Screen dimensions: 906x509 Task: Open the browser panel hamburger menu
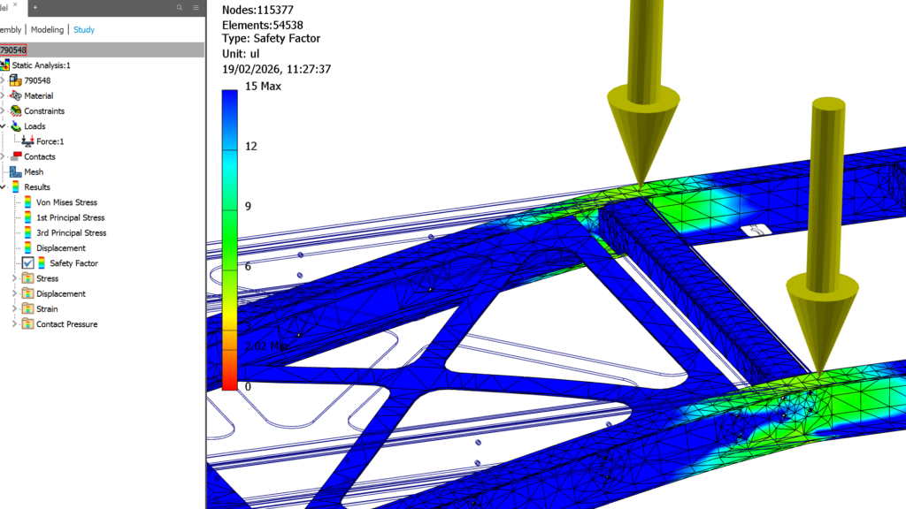196,7
